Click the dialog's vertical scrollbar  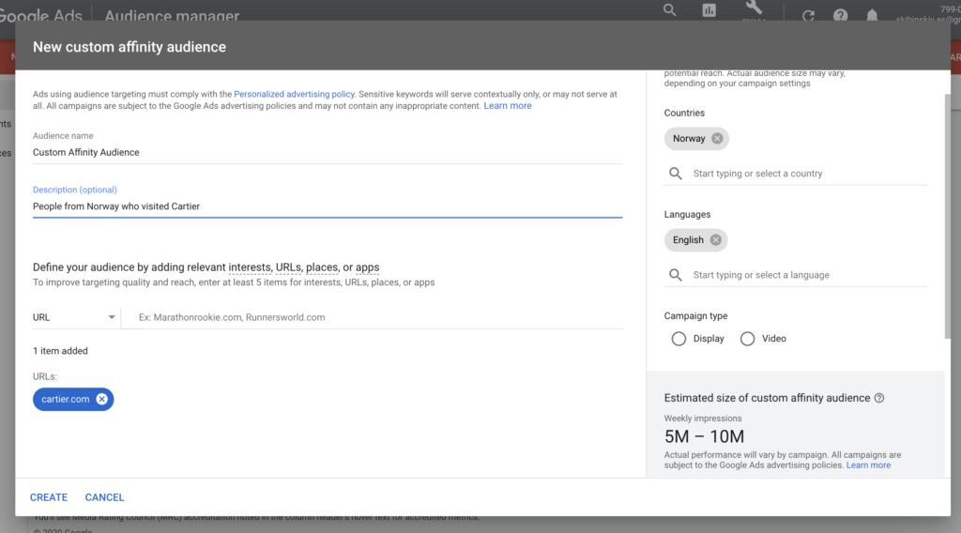click(x=948, y=215)
